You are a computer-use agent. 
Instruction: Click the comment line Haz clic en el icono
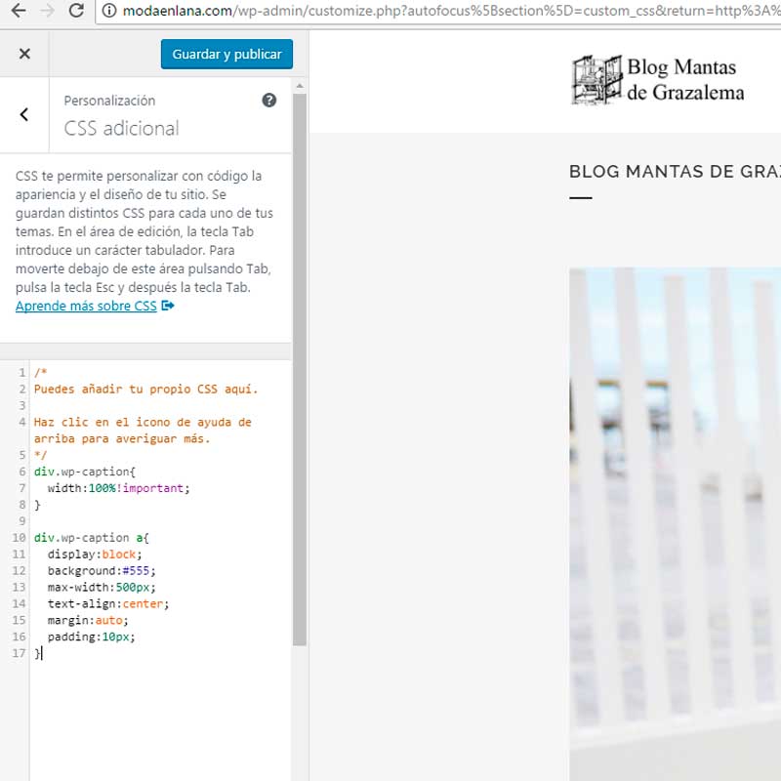[x=143, y=431]
